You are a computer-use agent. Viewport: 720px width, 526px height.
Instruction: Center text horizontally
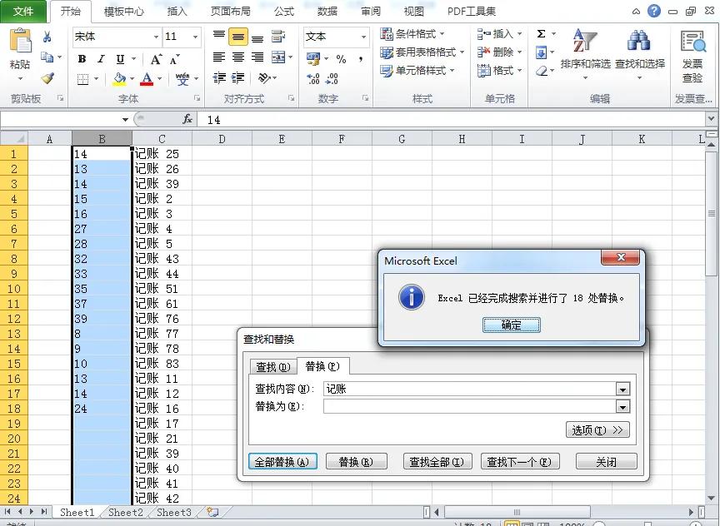pyautogui.click(x=237, y=57)
